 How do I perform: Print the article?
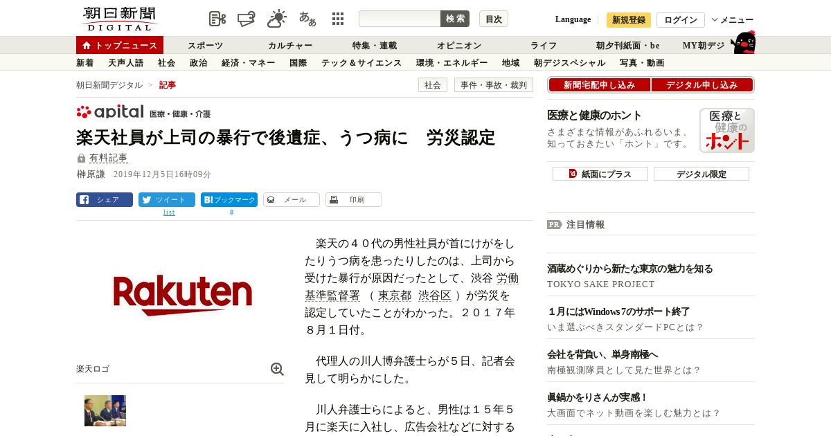354,200
